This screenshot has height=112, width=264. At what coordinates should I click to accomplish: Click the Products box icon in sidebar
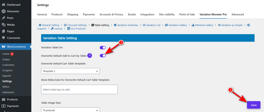click(x=3, y=99)
